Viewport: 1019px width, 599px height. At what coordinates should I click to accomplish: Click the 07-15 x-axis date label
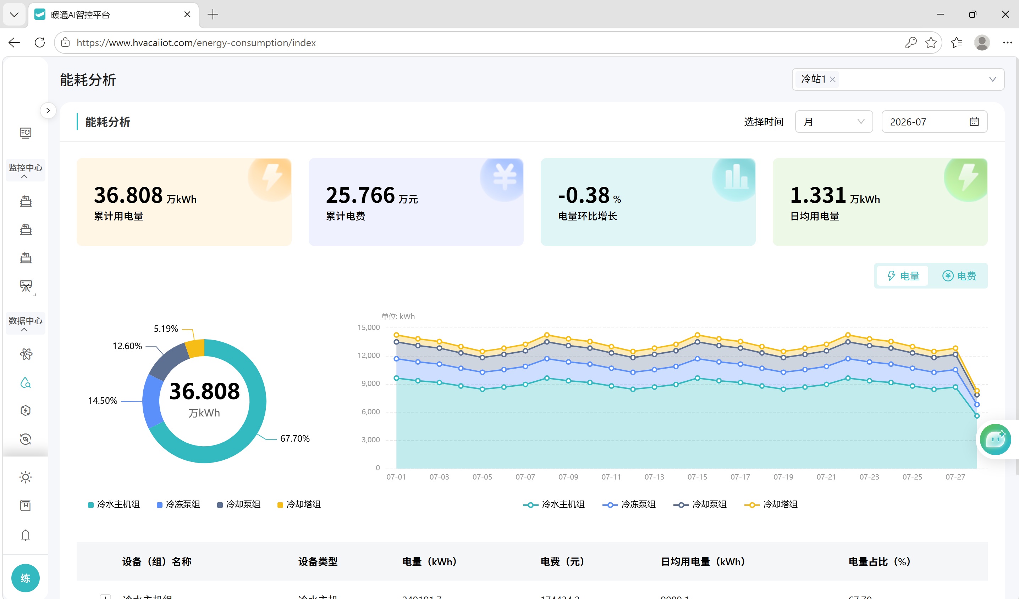[697, 477]
